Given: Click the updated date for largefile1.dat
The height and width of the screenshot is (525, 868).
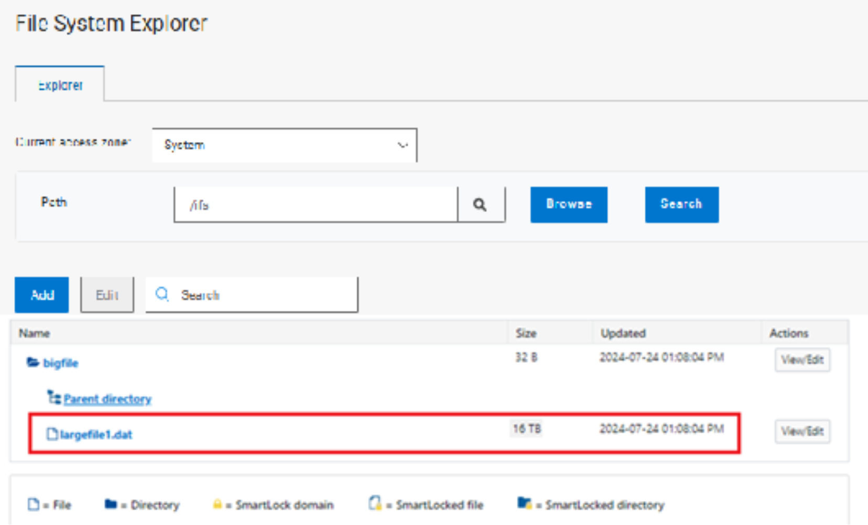Looking at the screenshot, I should 662,429.
